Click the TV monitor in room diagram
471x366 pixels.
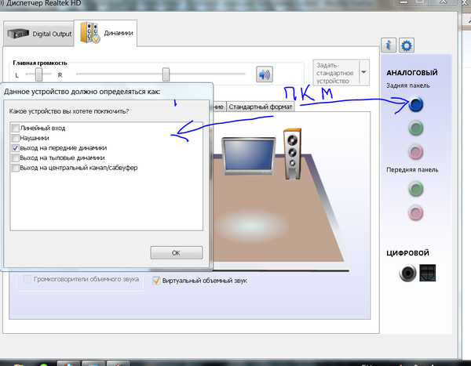click(249, 156)
